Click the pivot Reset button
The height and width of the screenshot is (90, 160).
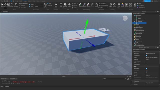50,6
